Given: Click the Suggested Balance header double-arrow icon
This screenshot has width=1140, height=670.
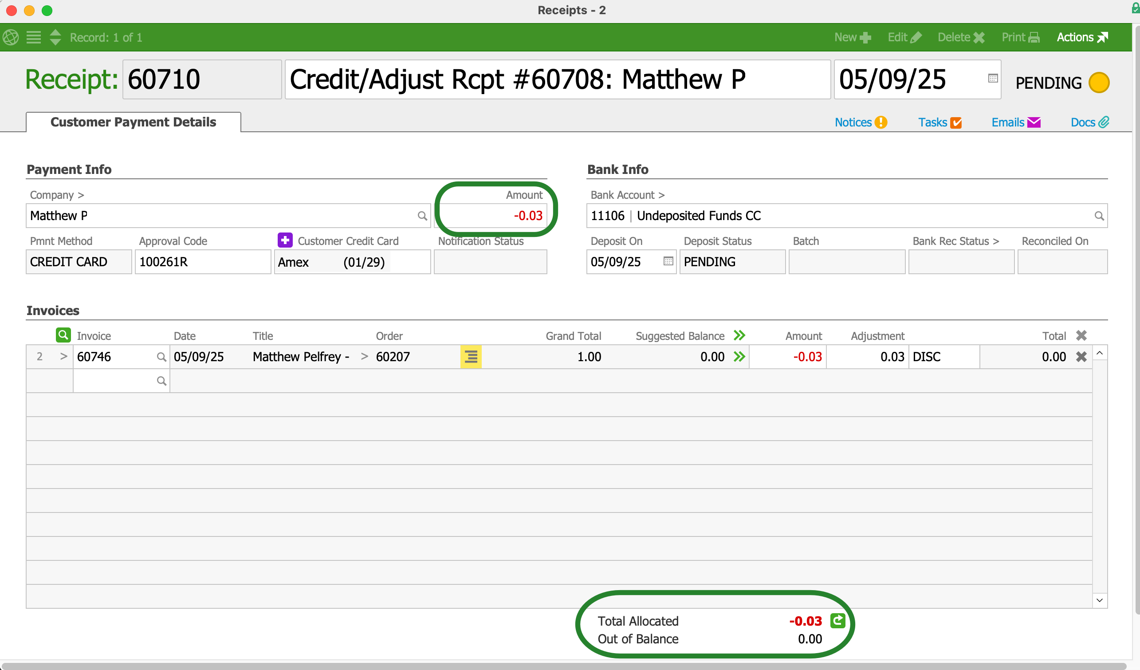Looking at the screenshot, I should pos(739,335).
